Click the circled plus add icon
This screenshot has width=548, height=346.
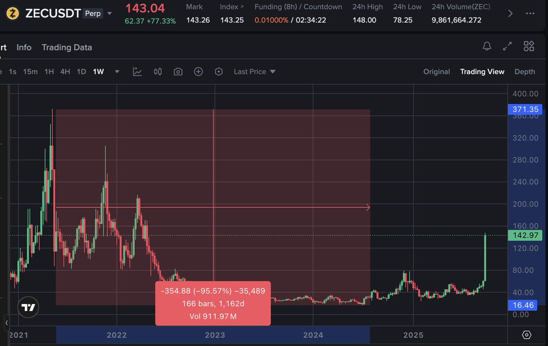point(198,72)
